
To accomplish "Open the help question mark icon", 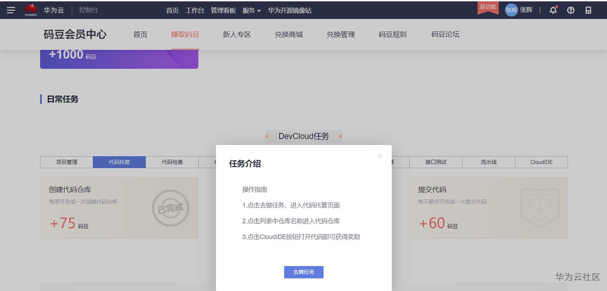I will 571,10.
